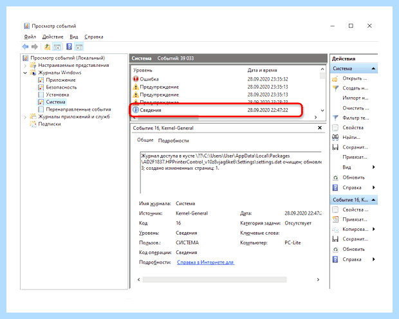Click the event description text box

230,172
